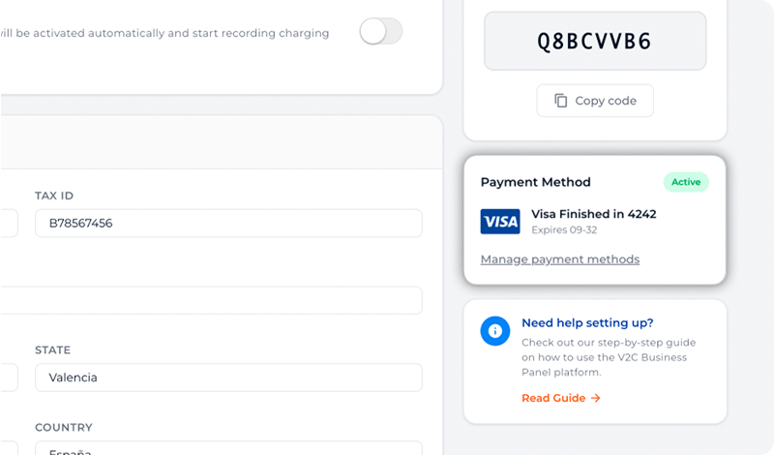Open the Read Guide link

click(553, 398)
